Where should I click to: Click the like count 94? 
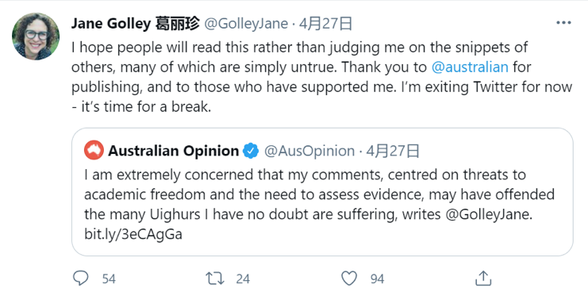(x=377, y=279)
